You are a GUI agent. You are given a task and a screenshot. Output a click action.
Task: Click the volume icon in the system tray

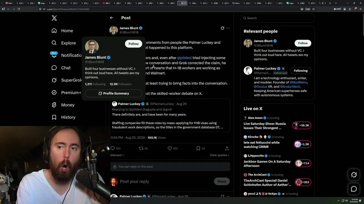(346, 201)
